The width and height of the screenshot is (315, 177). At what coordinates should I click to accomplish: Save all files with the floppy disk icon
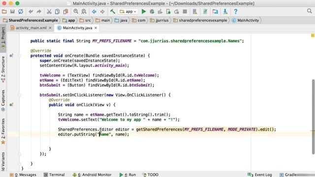[x=12, y=11]
